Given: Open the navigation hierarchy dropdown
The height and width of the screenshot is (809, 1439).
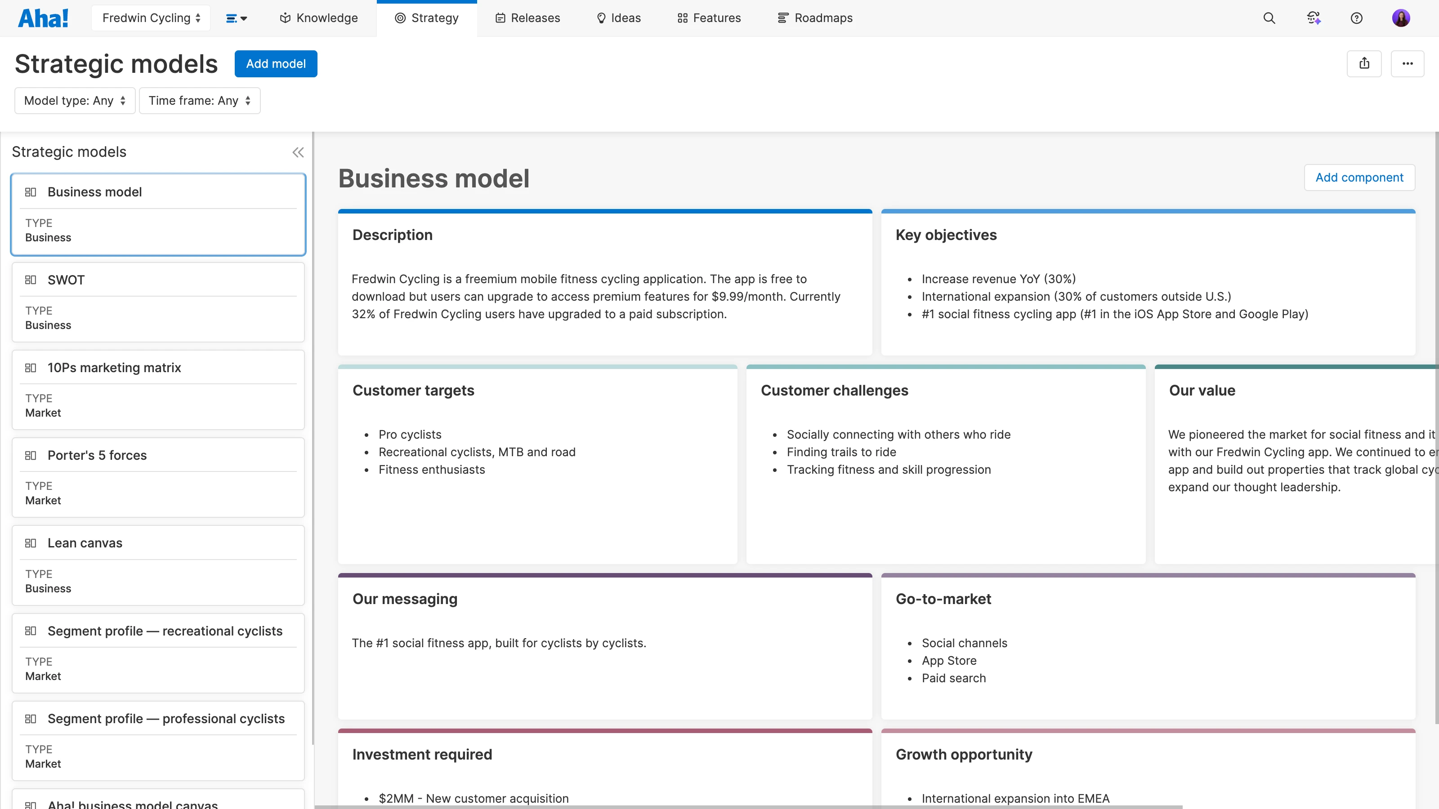Looking at the screenshot, I should (236, 18).
